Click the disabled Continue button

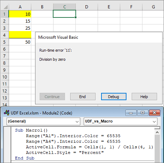tap(52, 97)
